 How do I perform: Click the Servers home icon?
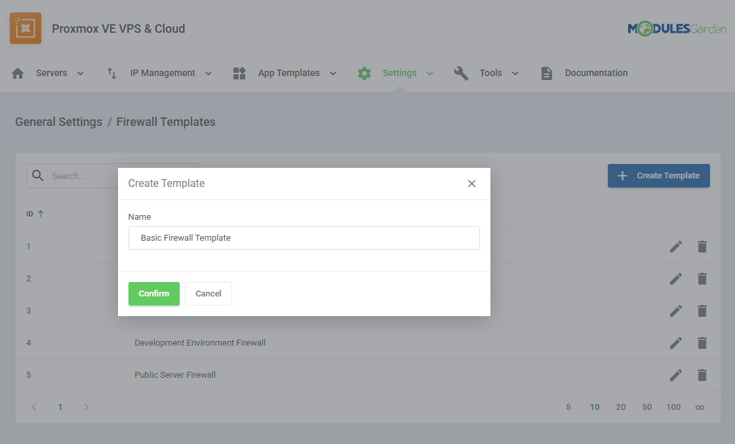coord(18,73)
